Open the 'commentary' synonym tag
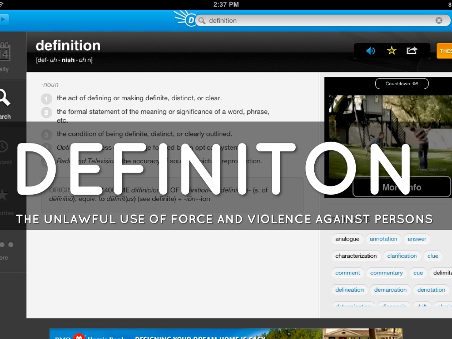Viewport: 452px width, 339px height. point(386,273)
